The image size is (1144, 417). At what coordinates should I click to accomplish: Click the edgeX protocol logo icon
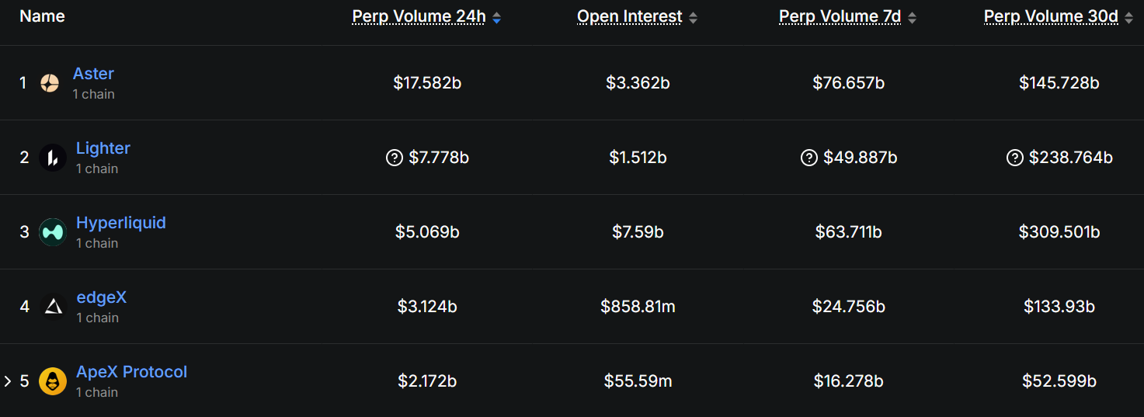point(53,307)
